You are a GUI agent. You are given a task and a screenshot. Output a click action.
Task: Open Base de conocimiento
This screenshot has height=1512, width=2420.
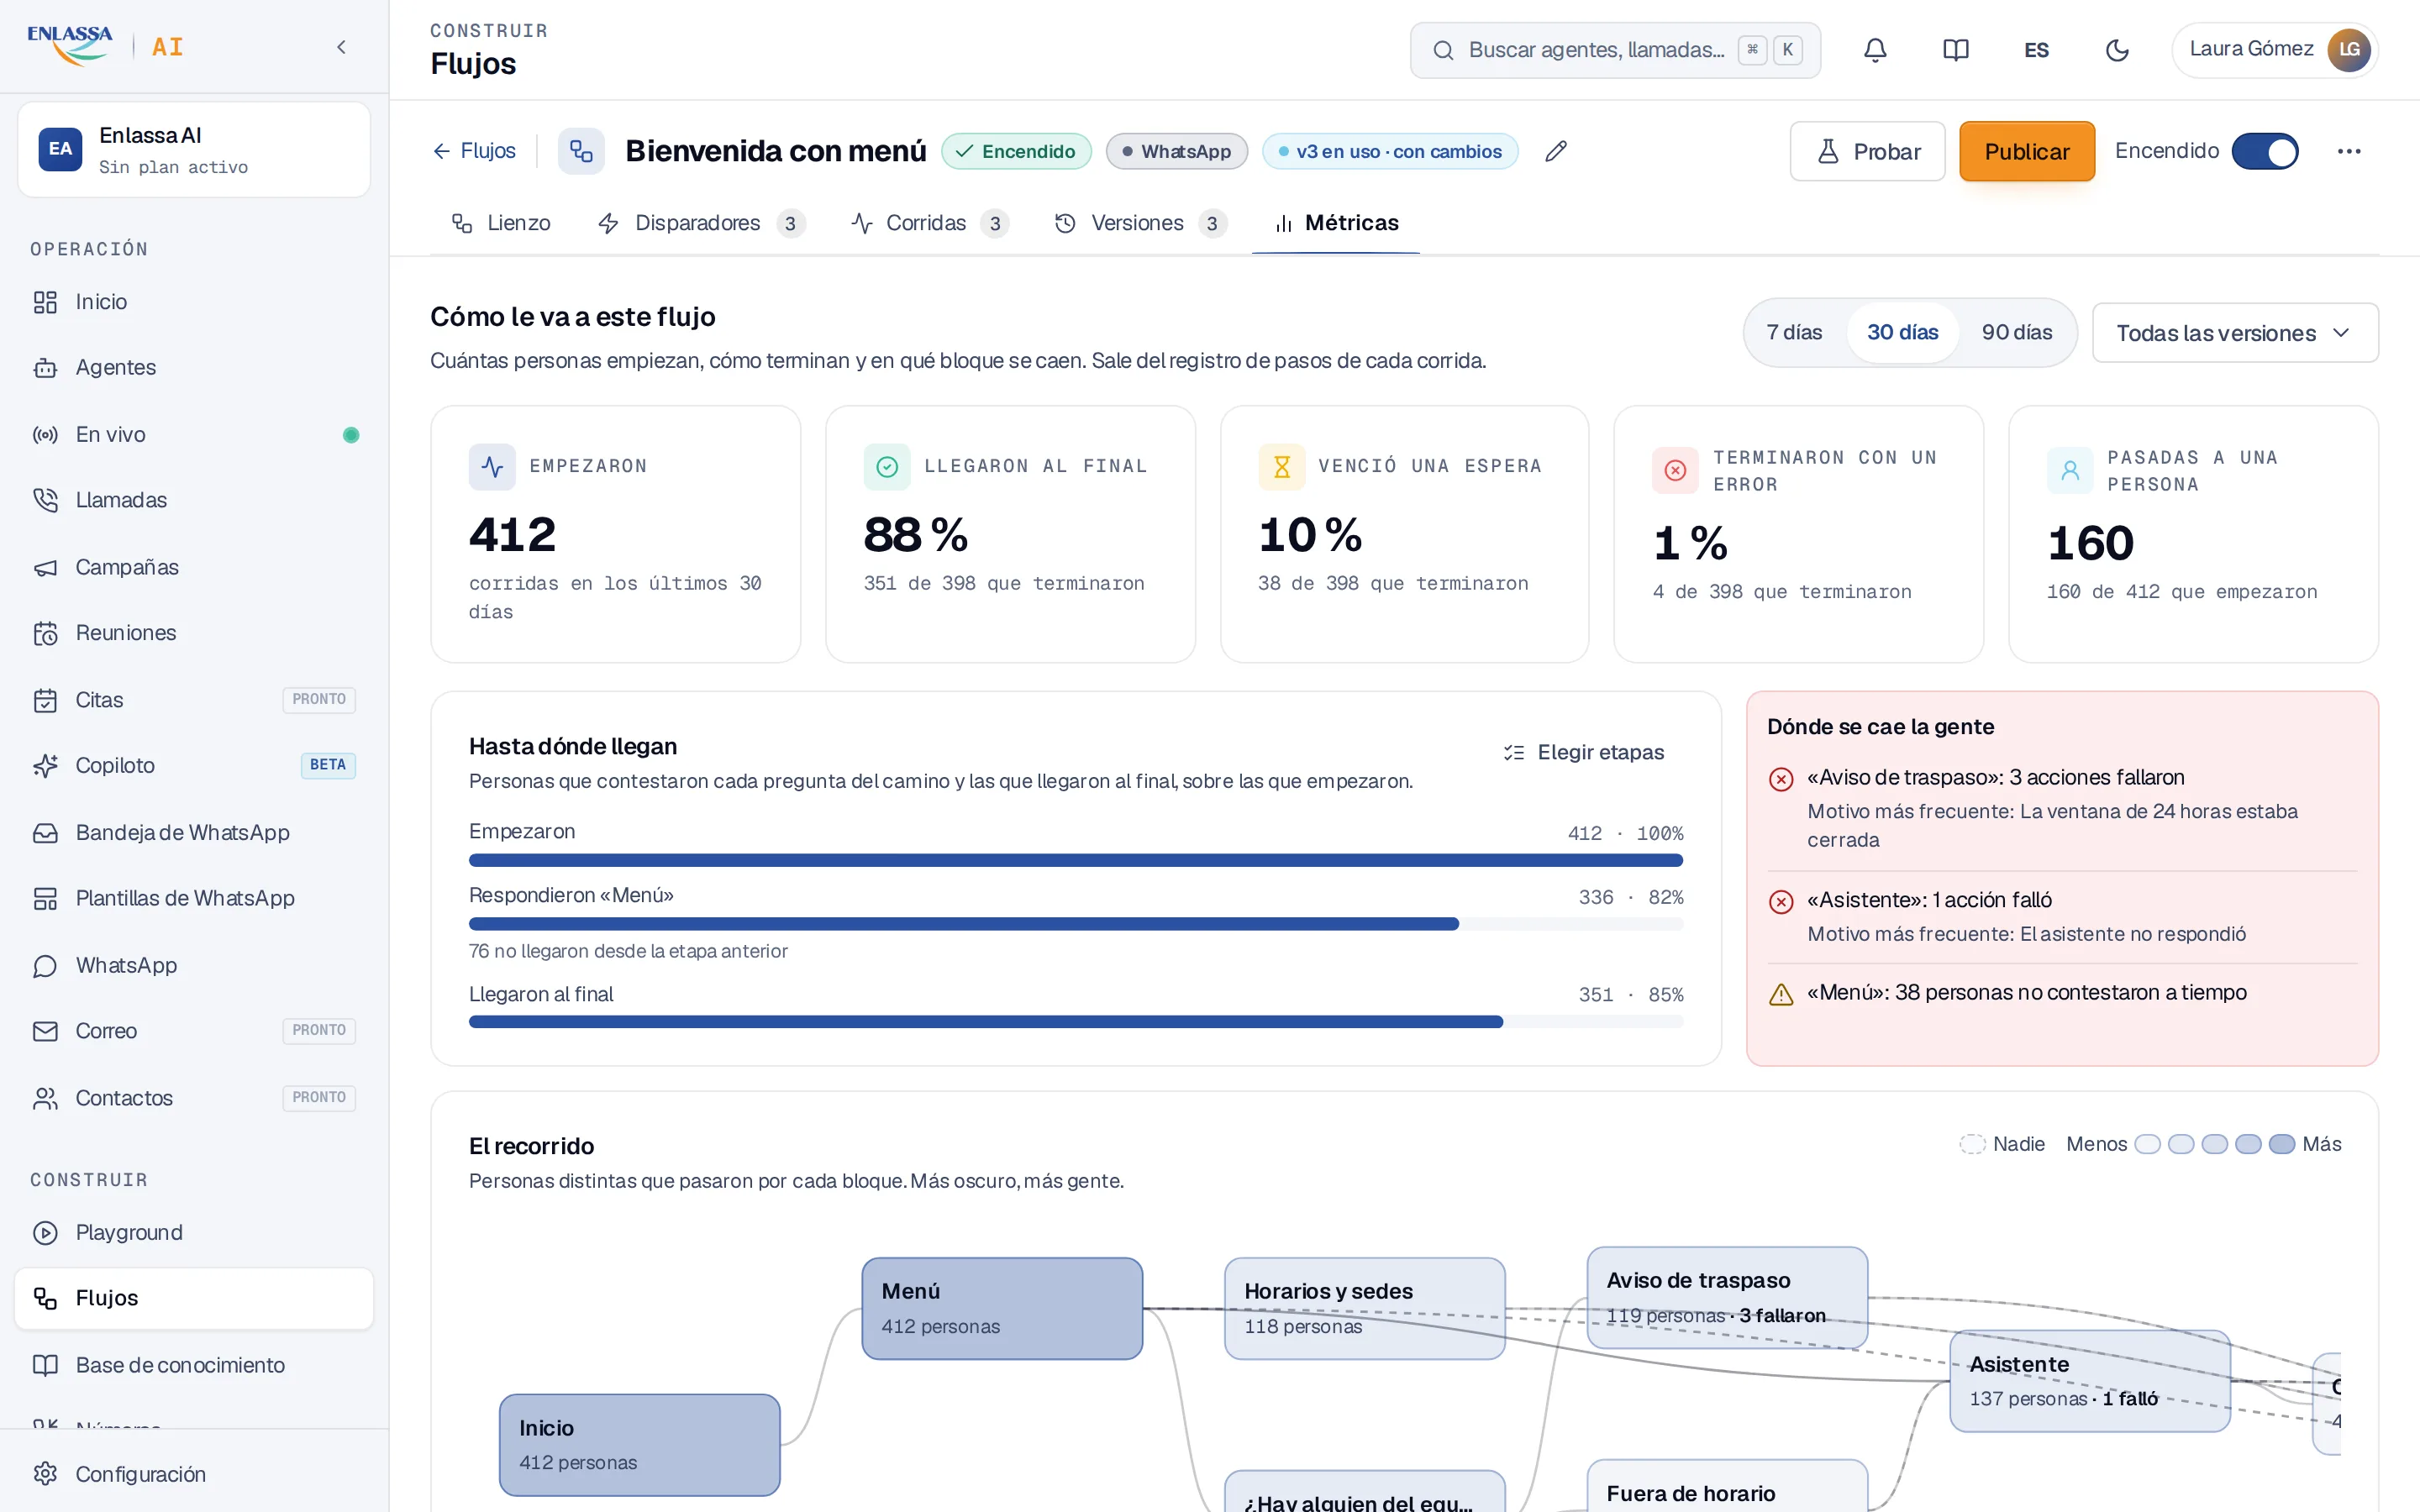click(194, 1366)
